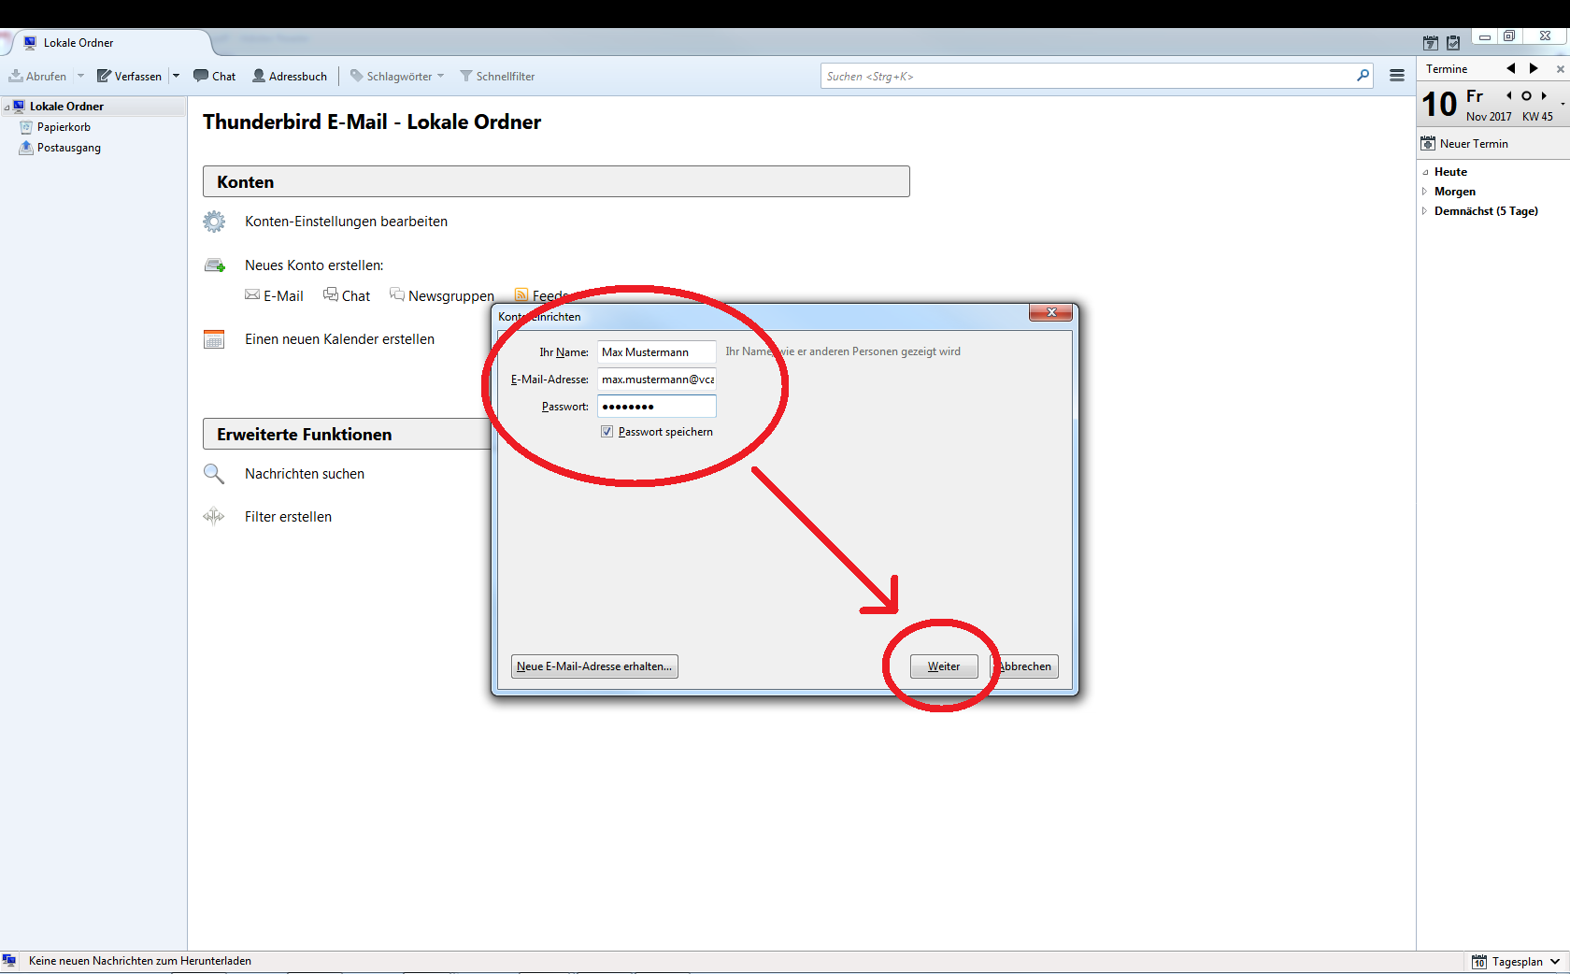Screen dimensions: 1570x974
Task: Open the Verfassen dropdown arrow
Action: click(176, 76)
